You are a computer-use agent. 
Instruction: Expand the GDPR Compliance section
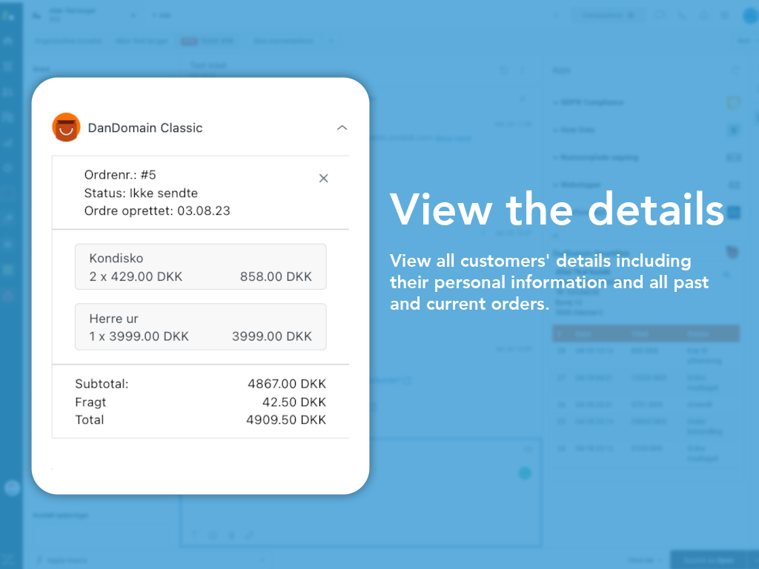(557, 102)
